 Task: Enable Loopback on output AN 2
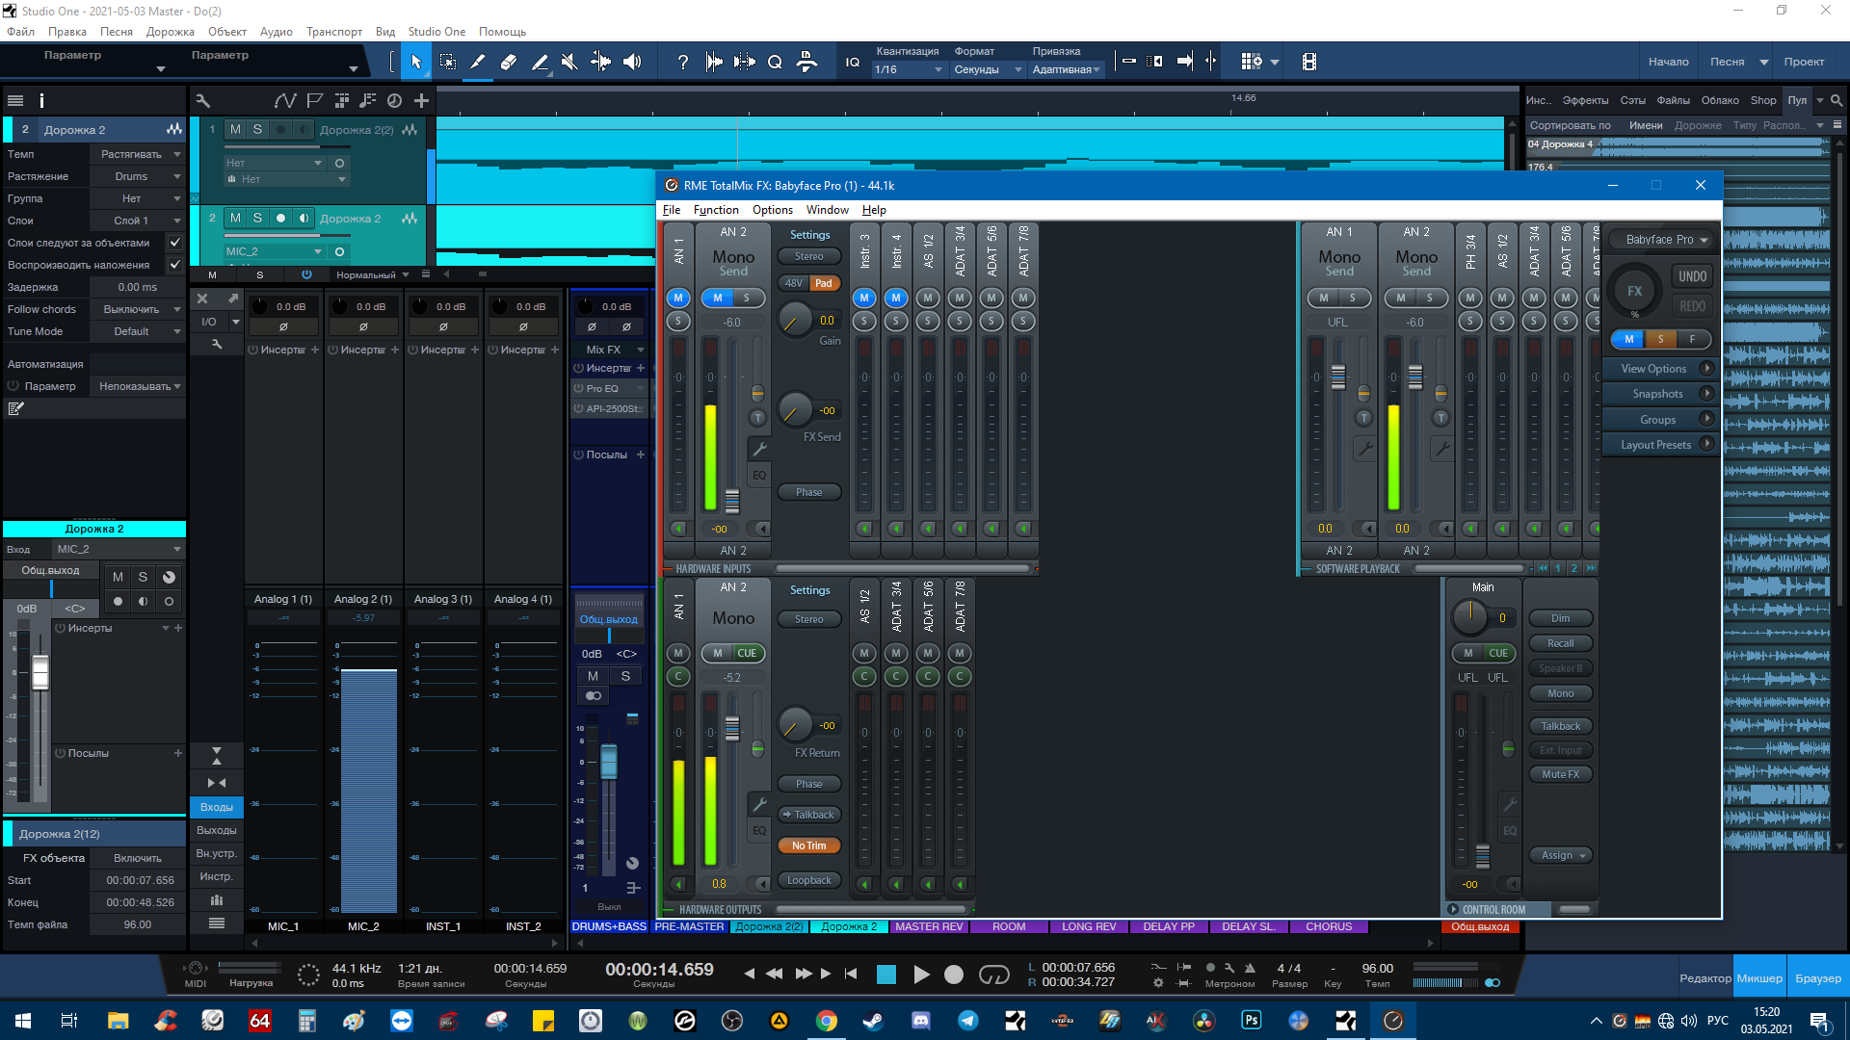click(x=809, y=880)
